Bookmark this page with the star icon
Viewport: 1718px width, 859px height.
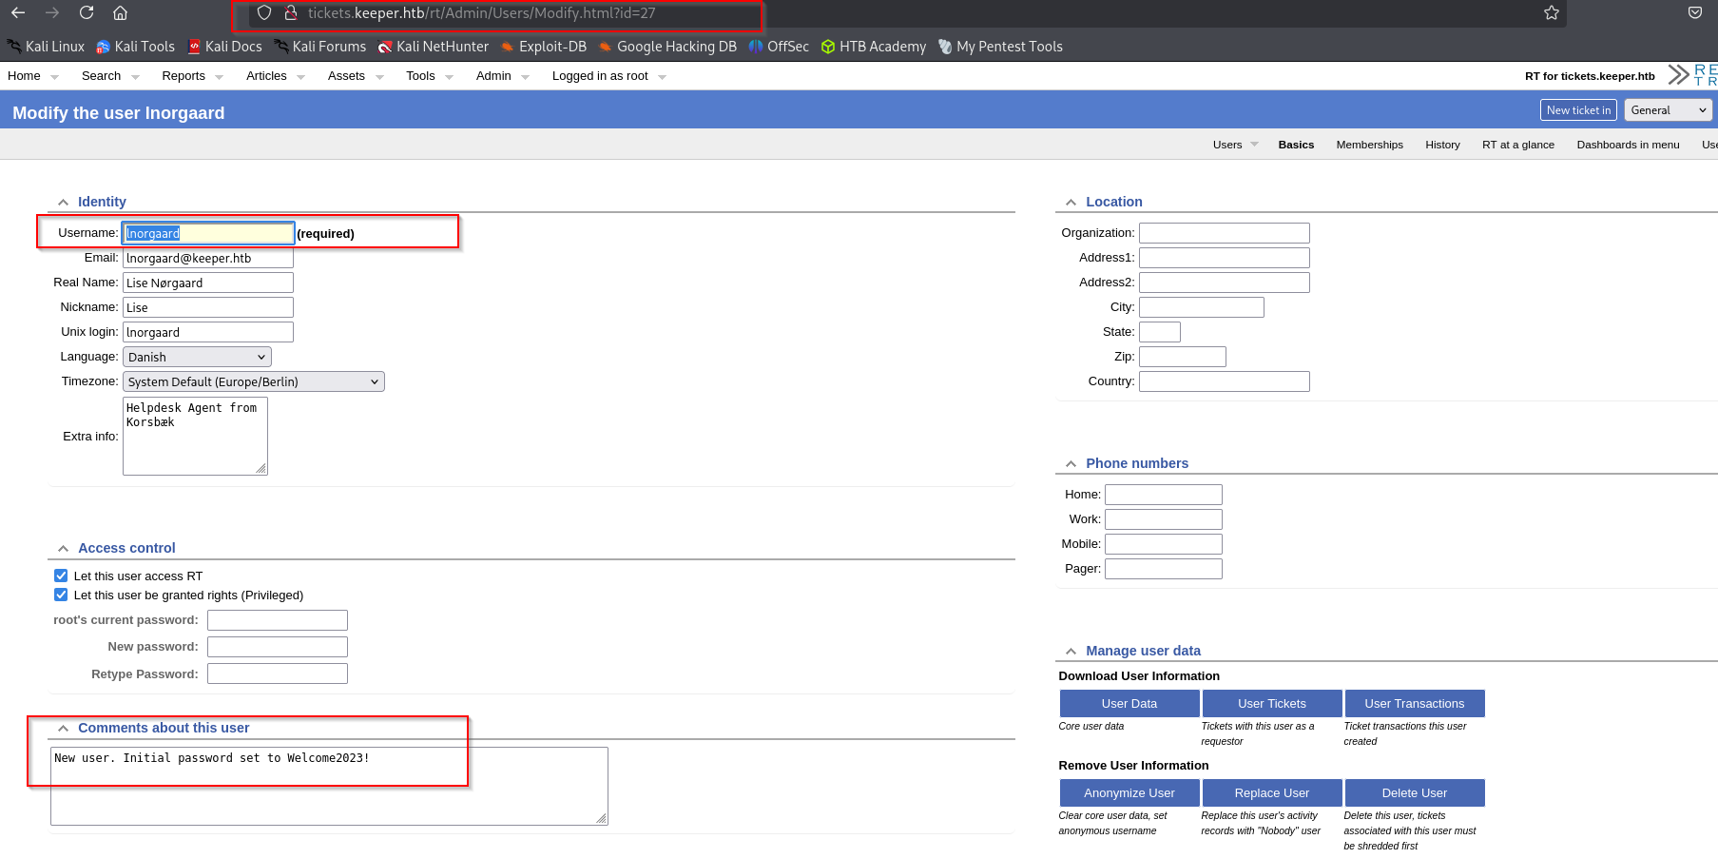(1552, 12)
